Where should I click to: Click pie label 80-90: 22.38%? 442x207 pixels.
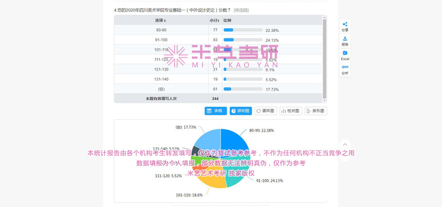(261, 130)
